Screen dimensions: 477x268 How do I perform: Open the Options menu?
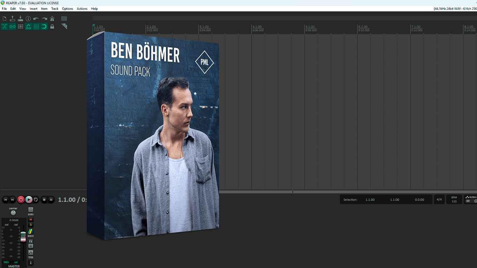pos(67,9)
